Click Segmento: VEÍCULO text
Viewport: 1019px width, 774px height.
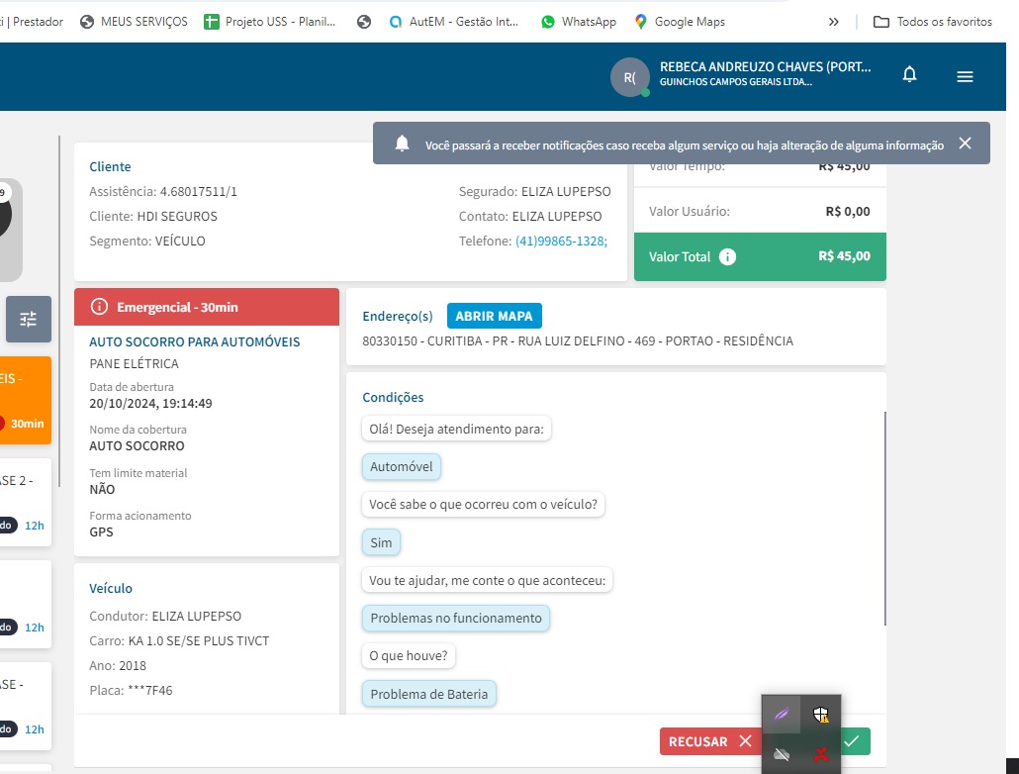coord(147,242)
